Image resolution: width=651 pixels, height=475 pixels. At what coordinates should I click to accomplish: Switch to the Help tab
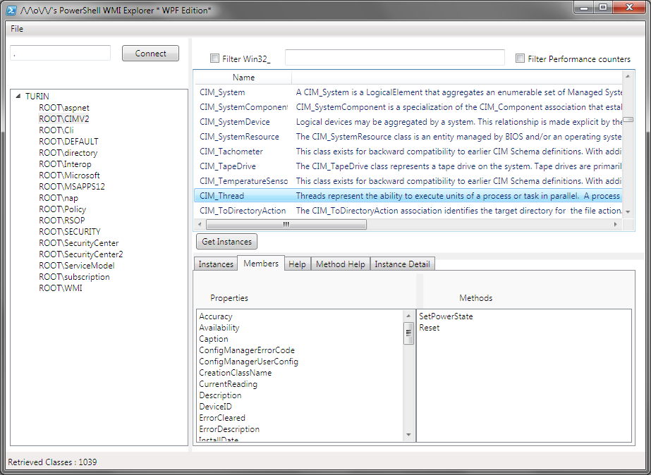297,264
